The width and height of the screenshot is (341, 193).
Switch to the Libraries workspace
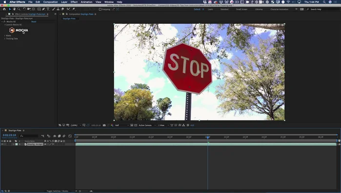pyautogui.click(x=259, y=9)
